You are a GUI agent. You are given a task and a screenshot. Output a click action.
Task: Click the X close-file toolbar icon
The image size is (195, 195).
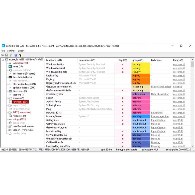coord(11,55)
